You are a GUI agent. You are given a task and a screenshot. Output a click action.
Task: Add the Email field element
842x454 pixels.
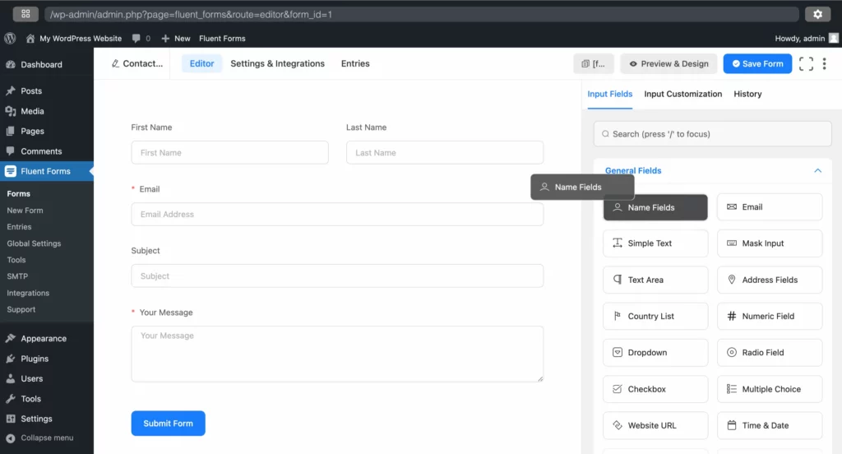click(770, 207)
